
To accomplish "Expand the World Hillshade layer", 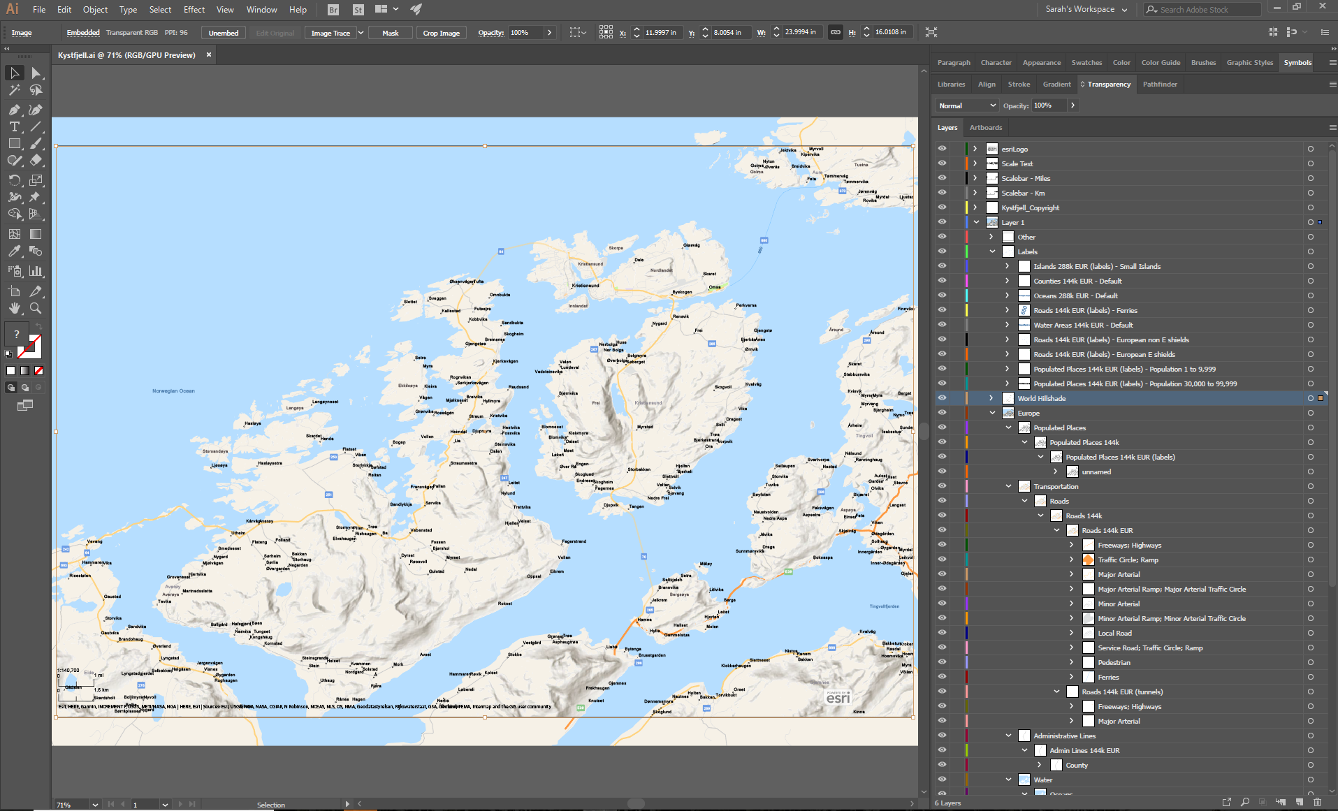I will [x=991, y=398].
